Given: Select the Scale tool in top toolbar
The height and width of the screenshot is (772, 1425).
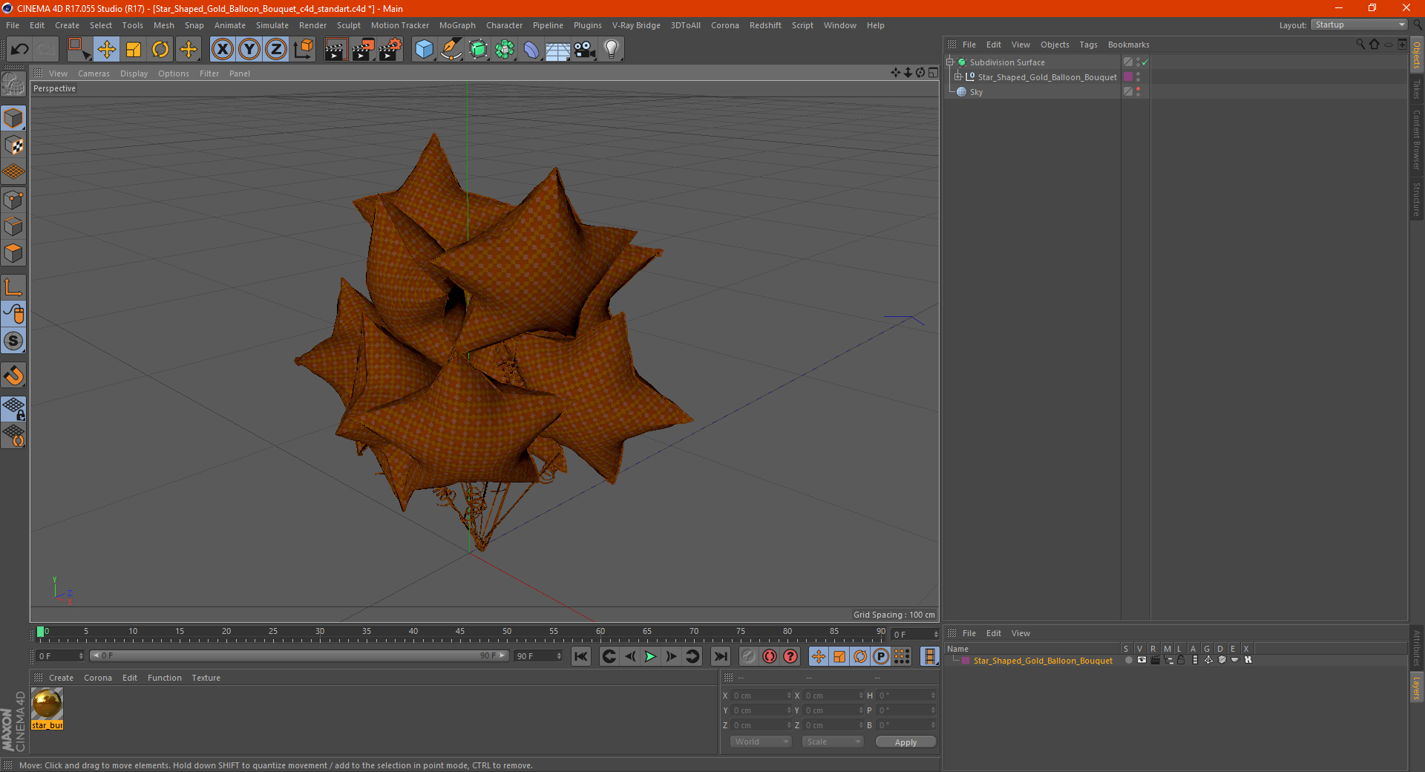Looking at the screenshot, I should [x=134, y=50].
